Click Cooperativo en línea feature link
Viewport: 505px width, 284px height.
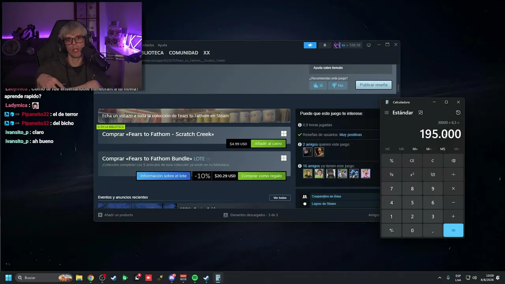pyautogui.click(x=326, y=196)
